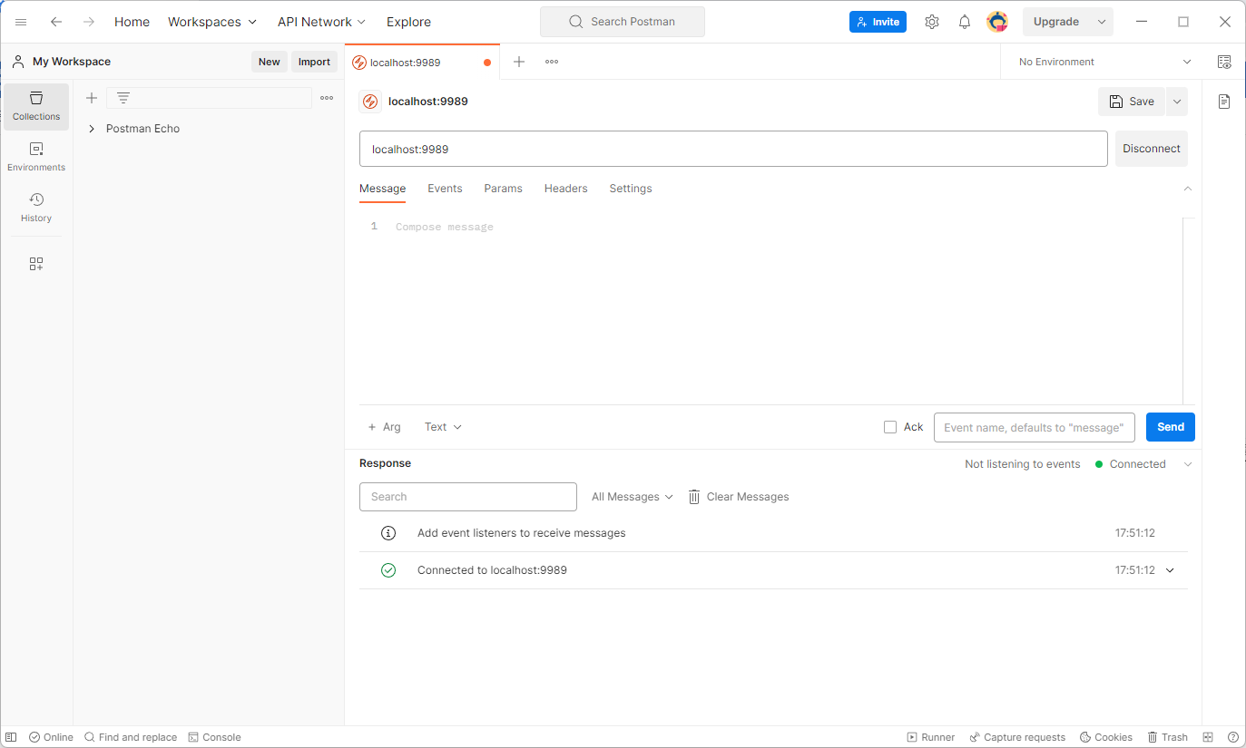Create a new collection with the plus icon

(x=91, y=98)
